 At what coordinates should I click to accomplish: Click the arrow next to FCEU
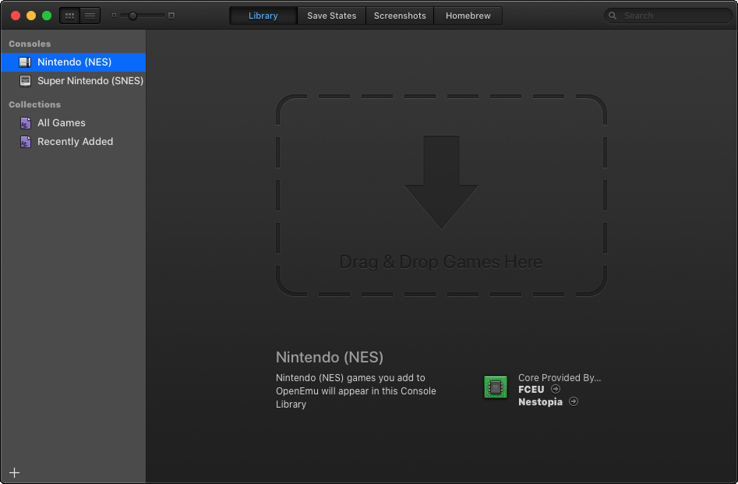click(556, 389)
